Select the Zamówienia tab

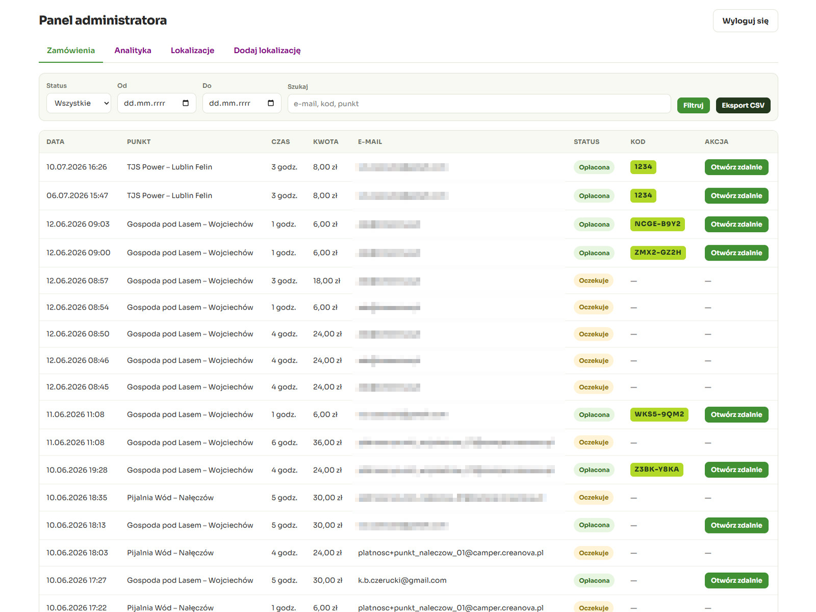pyautogui.click(x=71, y=50)
